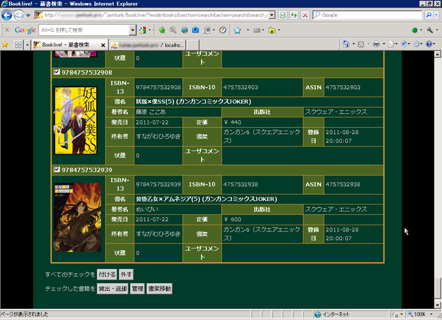Click the 外す uncheck-all button

coord(126,274)
